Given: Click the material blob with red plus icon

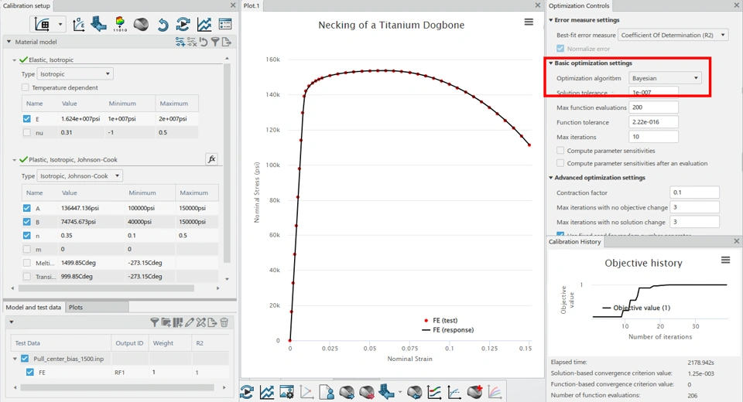Looking at the screenshot, I should (x=474, y=392).
